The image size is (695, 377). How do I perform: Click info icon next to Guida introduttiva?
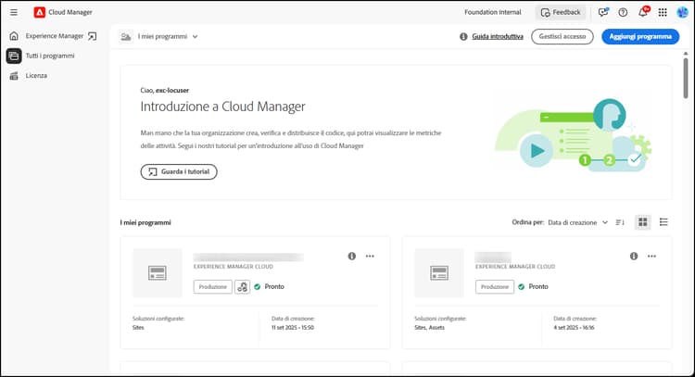click(x=463, y=36)
